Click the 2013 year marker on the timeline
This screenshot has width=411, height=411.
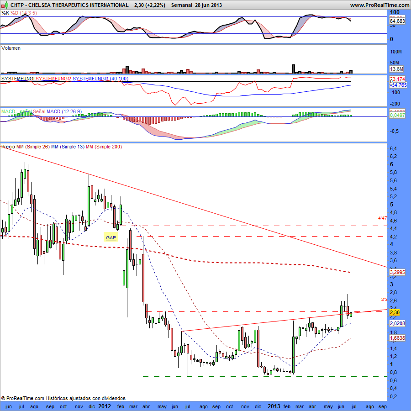pos(274,406)
